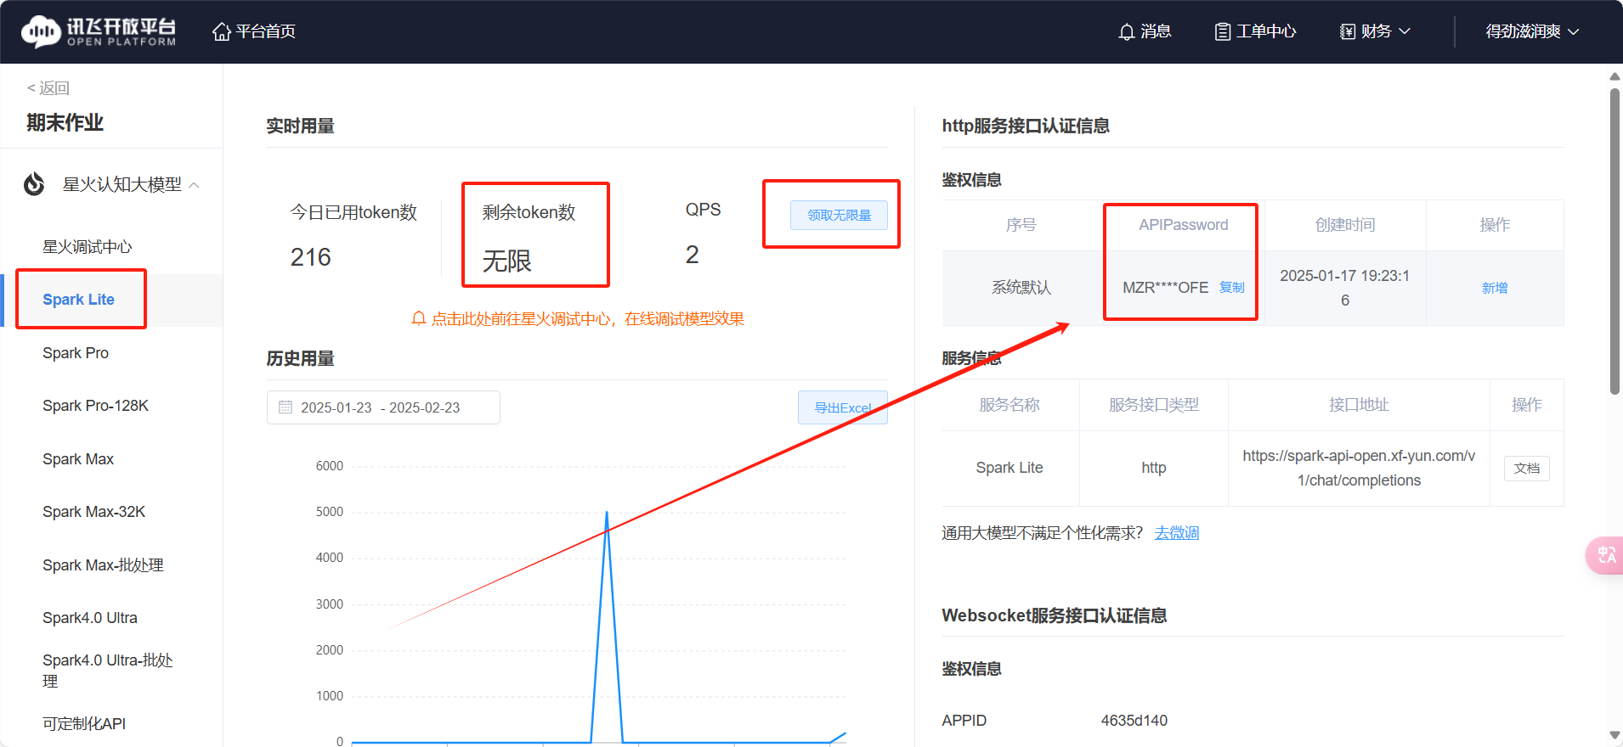
Task: Click the 系统默认 cell
Action: point(1021,288)
